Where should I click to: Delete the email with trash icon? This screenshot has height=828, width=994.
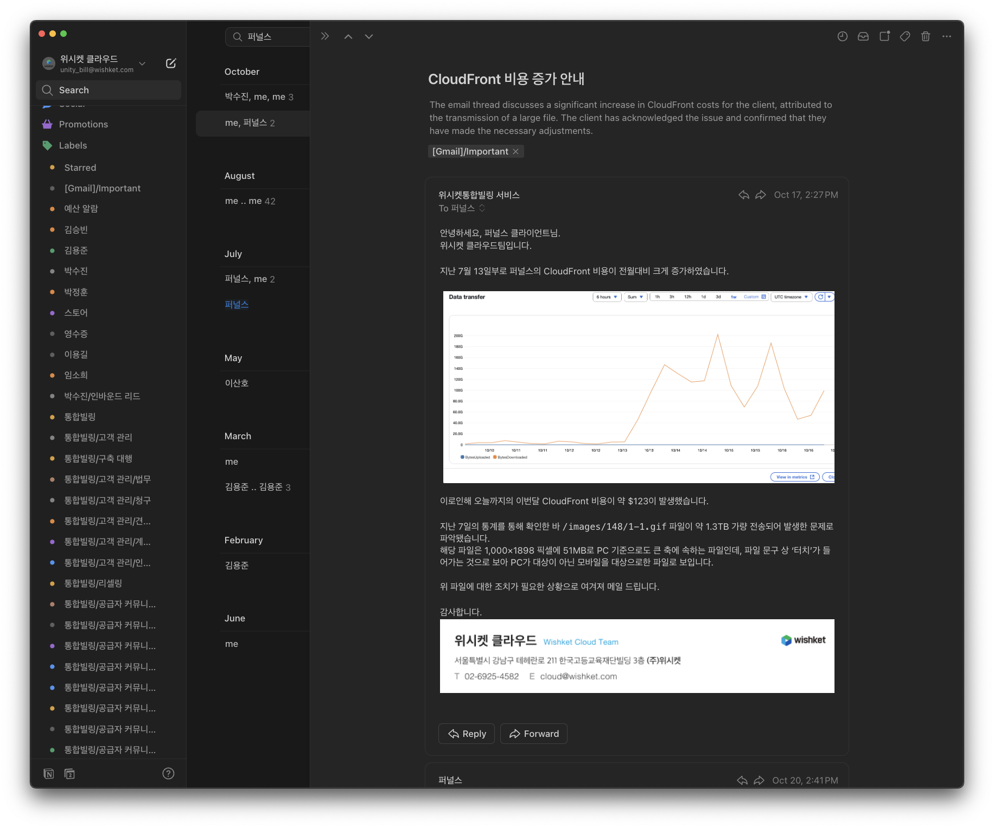[926, 36]
